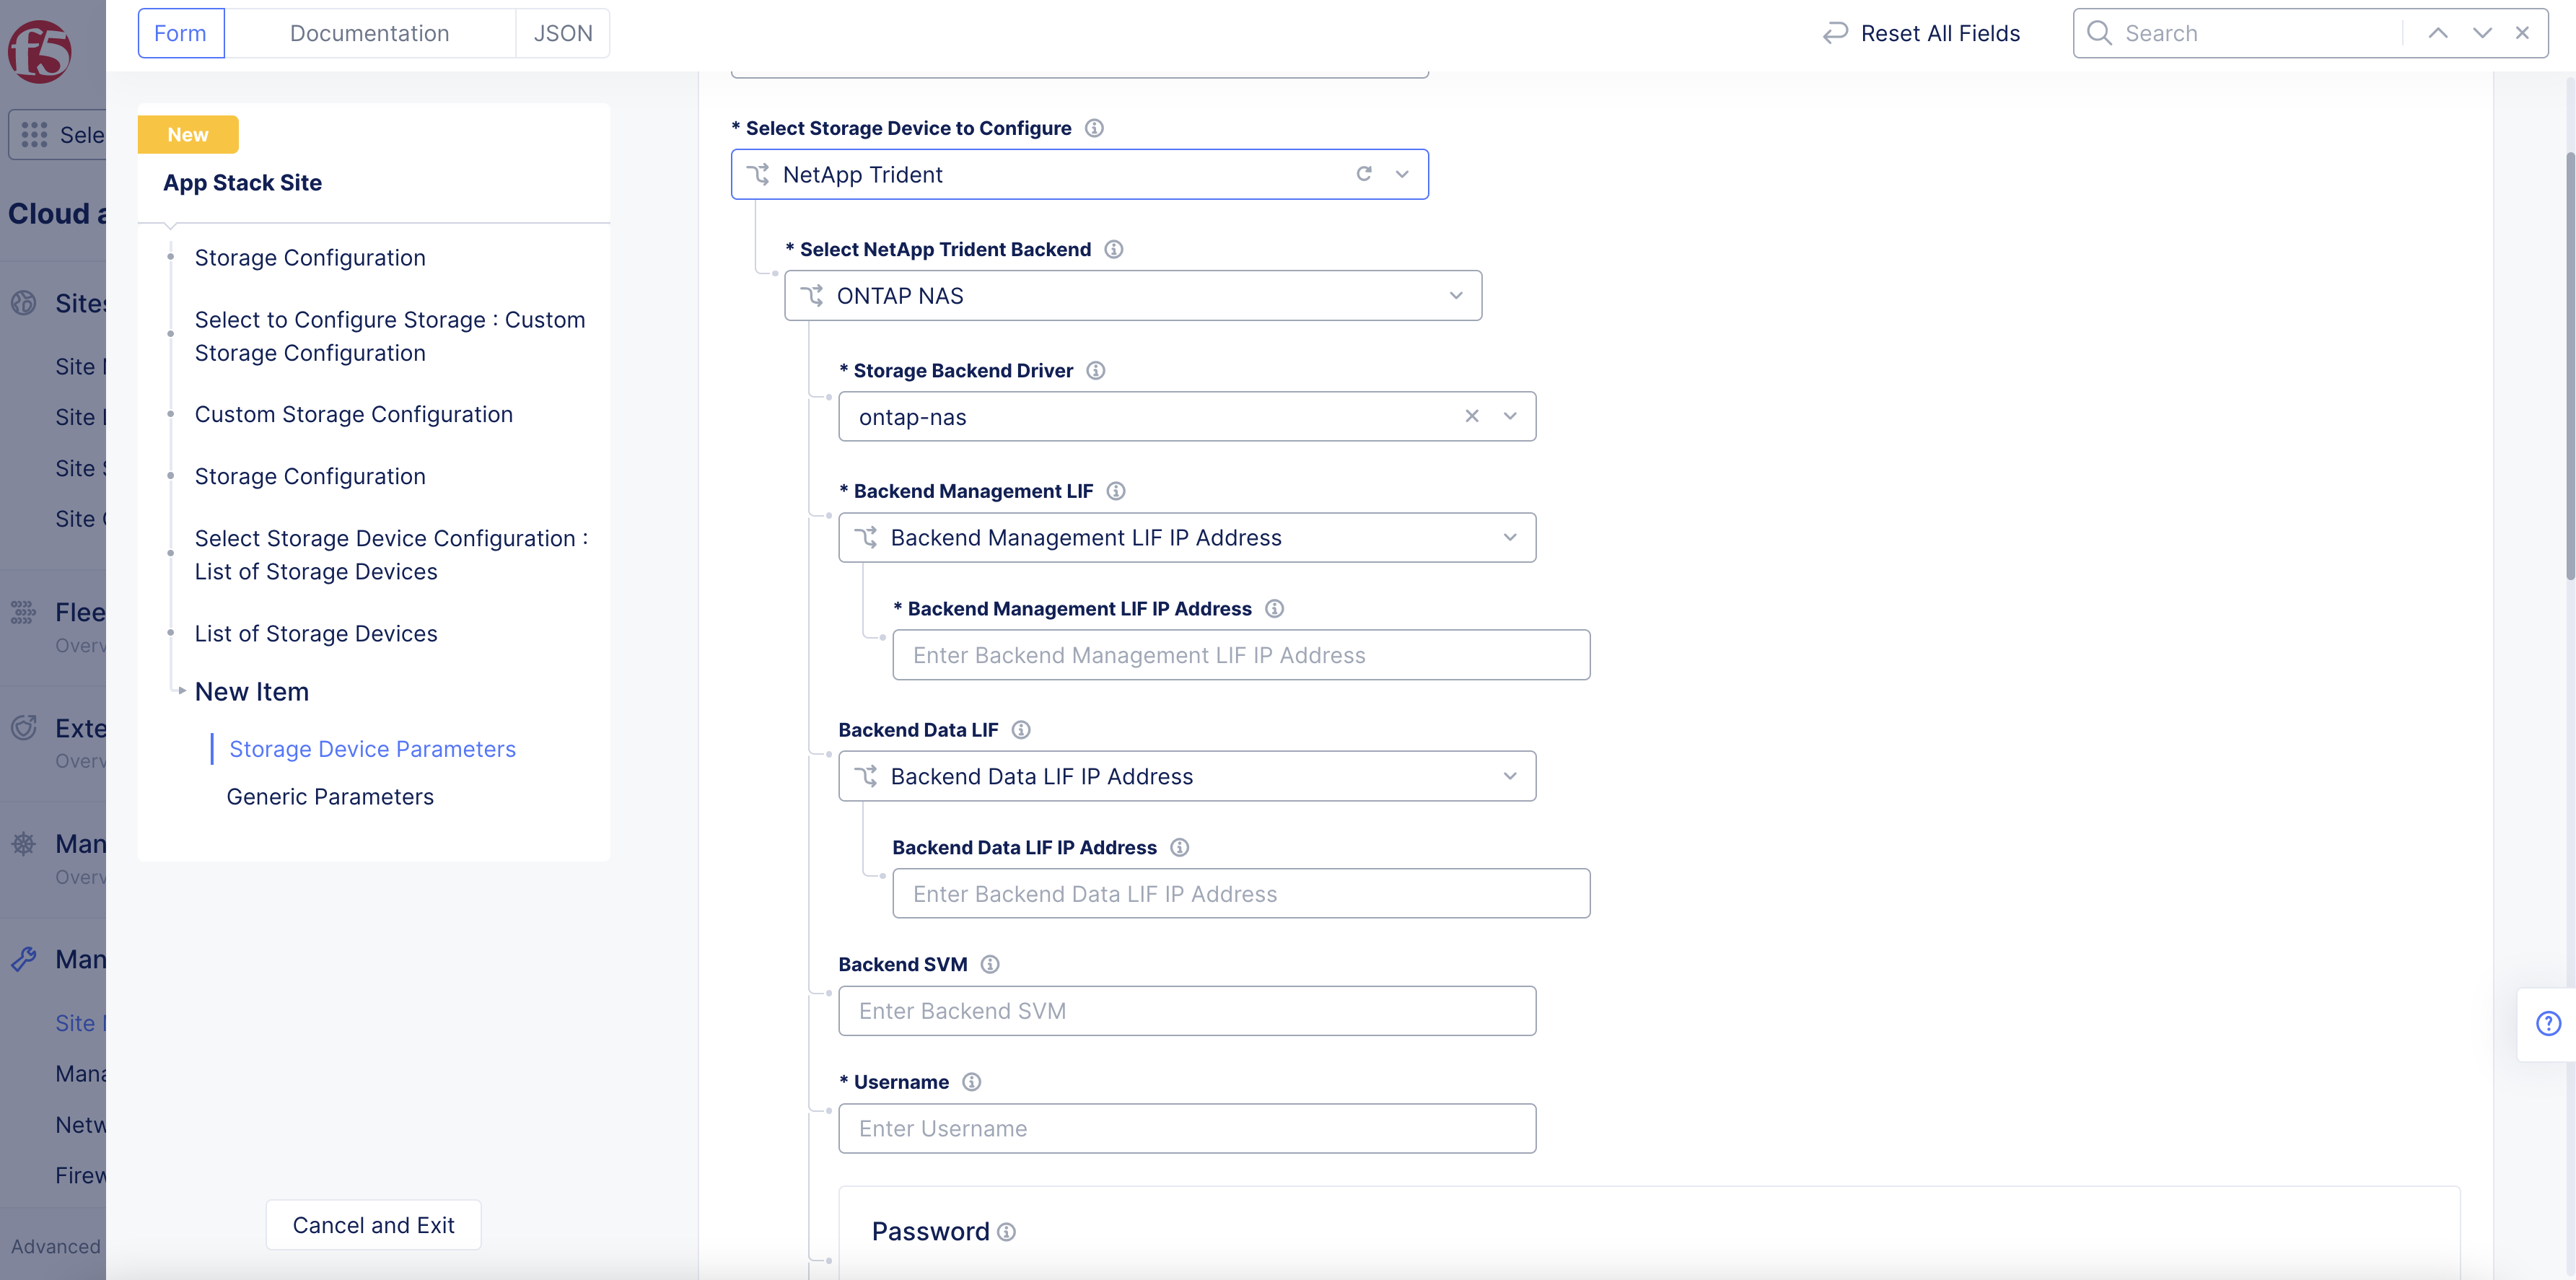Go to previous search result arrow
The height and width of the screenshot is (1280, 2576).
click(2438, 33)
